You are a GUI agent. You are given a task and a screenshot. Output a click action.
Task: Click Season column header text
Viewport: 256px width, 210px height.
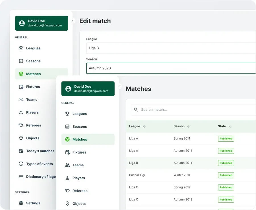(179, 126)
